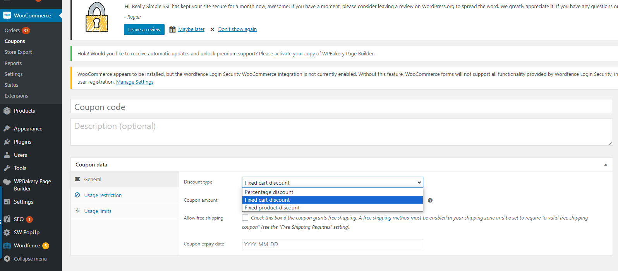Click the Appearance paintbrush icon
The image size is (618, 271).
tap(7, 129)
